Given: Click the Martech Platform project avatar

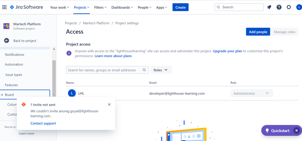Looking at the screenshot, I should [6, 26].
